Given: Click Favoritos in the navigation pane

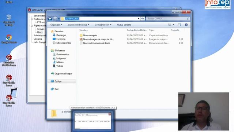Looking at the screenshot, I should 59,31.
